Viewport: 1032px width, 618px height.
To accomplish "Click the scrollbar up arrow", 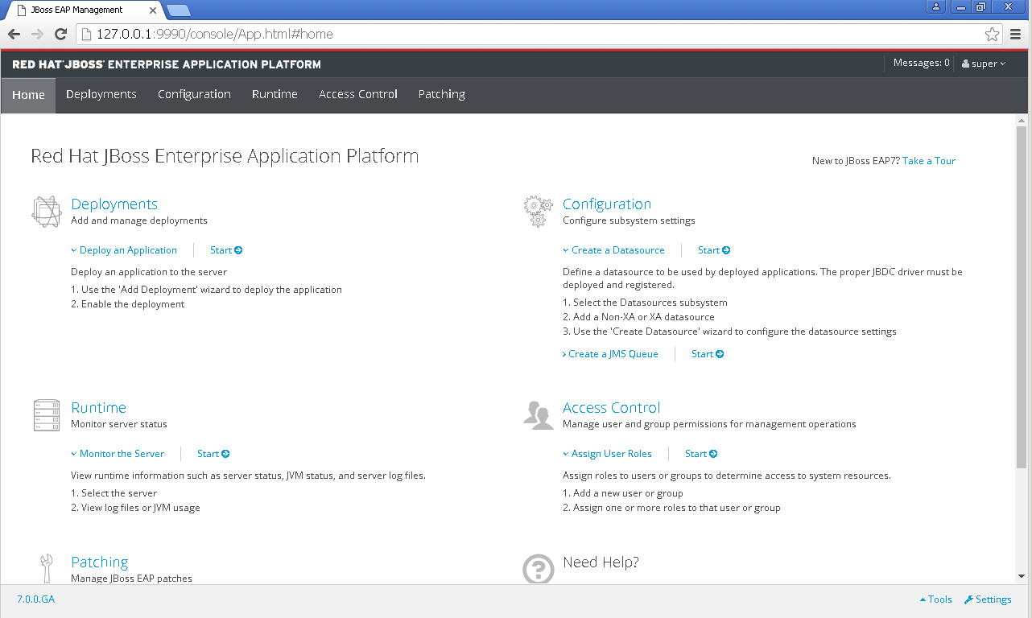I will click(1022, 119).
